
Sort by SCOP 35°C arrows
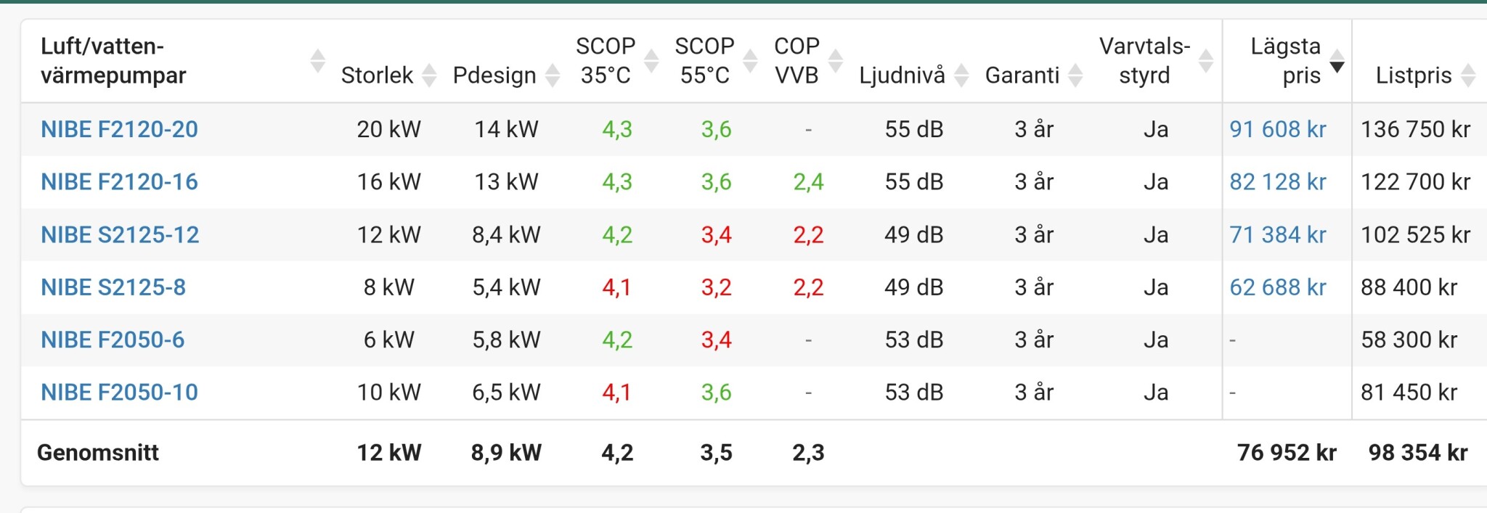pos(651,61)
